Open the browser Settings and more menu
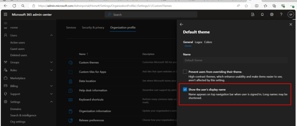The width and height of the screenshot is (297, 126). [292, 6]
